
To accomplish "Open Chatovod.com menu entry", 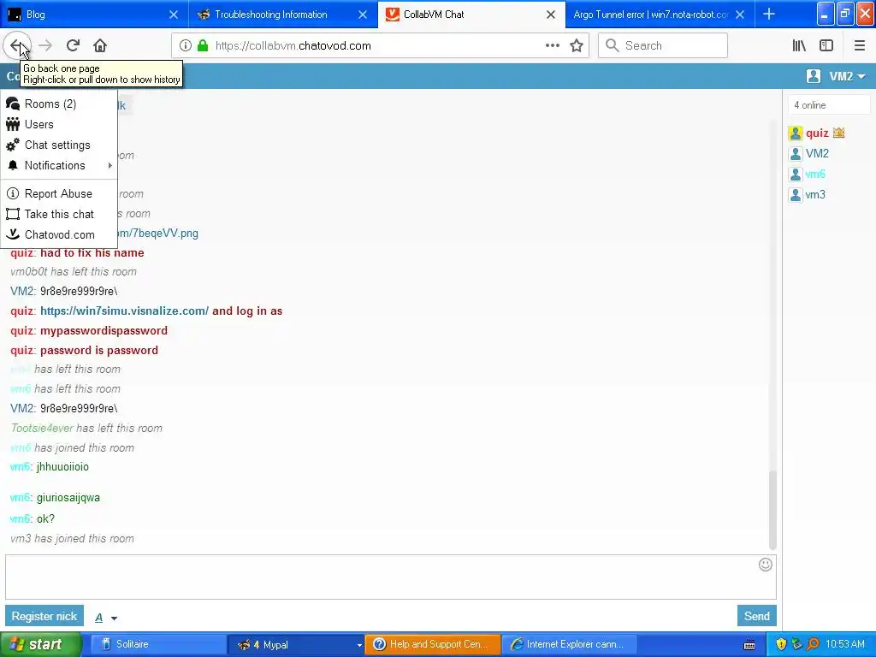I will pos(59,235).
